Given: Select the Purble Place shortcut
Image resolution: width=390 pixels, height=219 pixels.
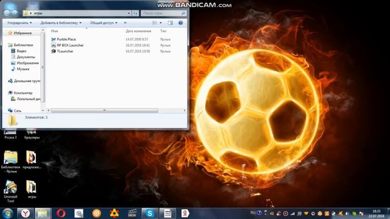Looking at the screenshot, I should point(63,39).
